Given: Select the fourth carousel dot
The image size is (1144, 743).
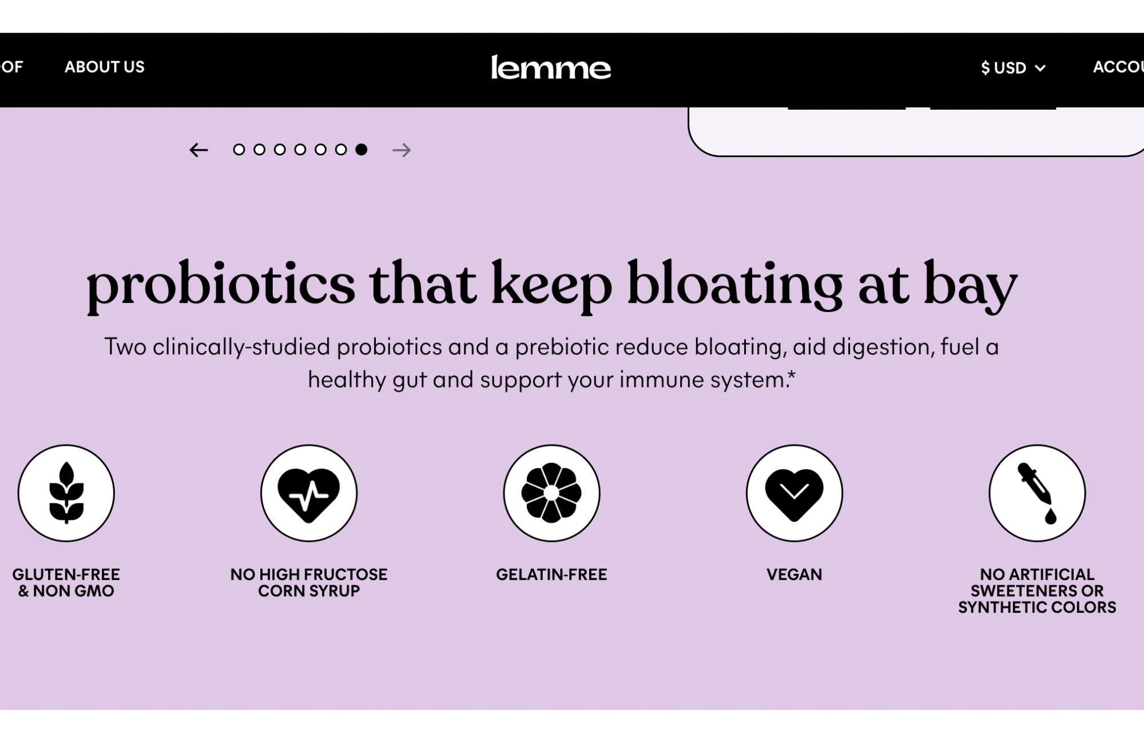Looking at the screenshot, I should point(300,150).
